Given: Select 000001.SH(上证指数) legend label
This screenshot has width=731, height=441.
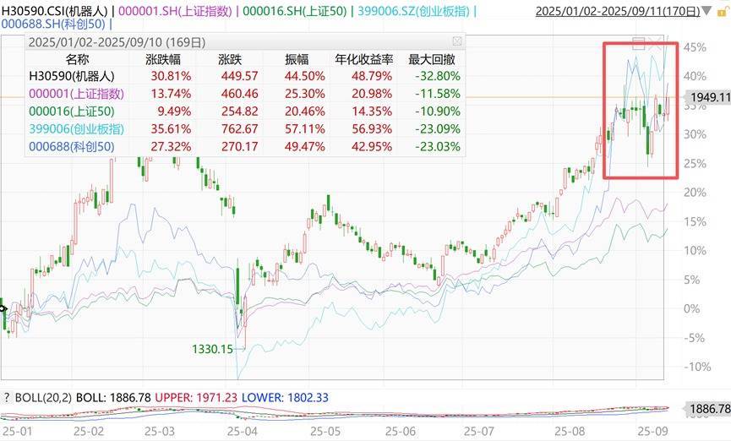Looking at the screenshot, I should (175, 11).
